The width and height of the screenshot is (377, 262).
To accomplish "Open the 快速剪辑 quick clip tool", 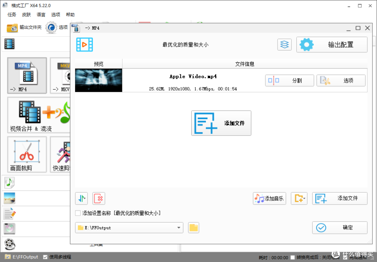I will [60, 154].
